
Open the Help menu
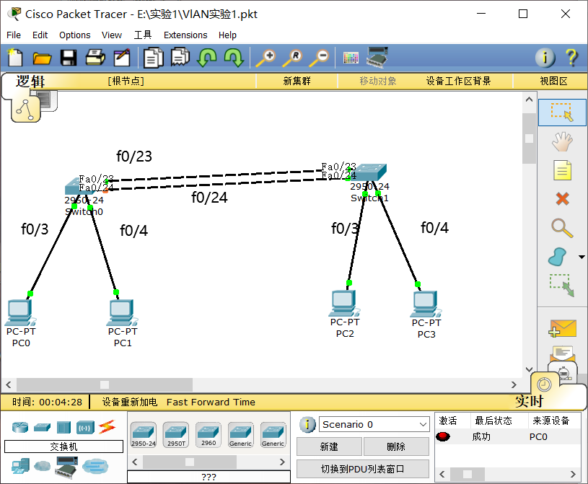[228, 35]
